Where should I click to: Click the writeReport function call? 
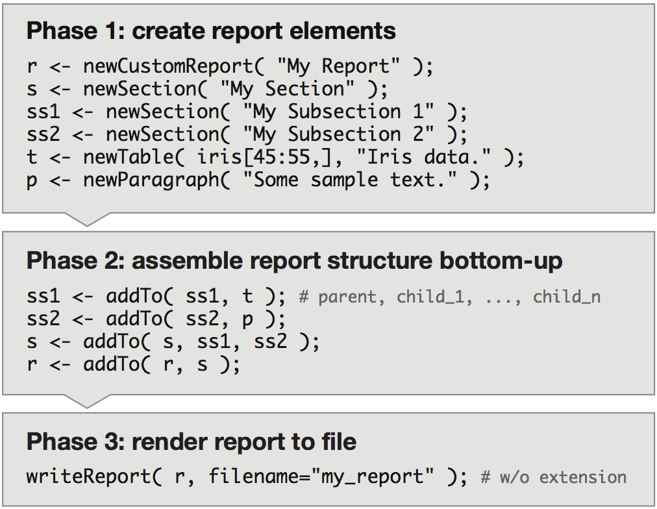click(247, 477)
